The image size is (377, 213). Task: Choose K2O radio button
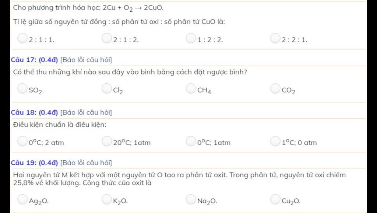point(106,199)
